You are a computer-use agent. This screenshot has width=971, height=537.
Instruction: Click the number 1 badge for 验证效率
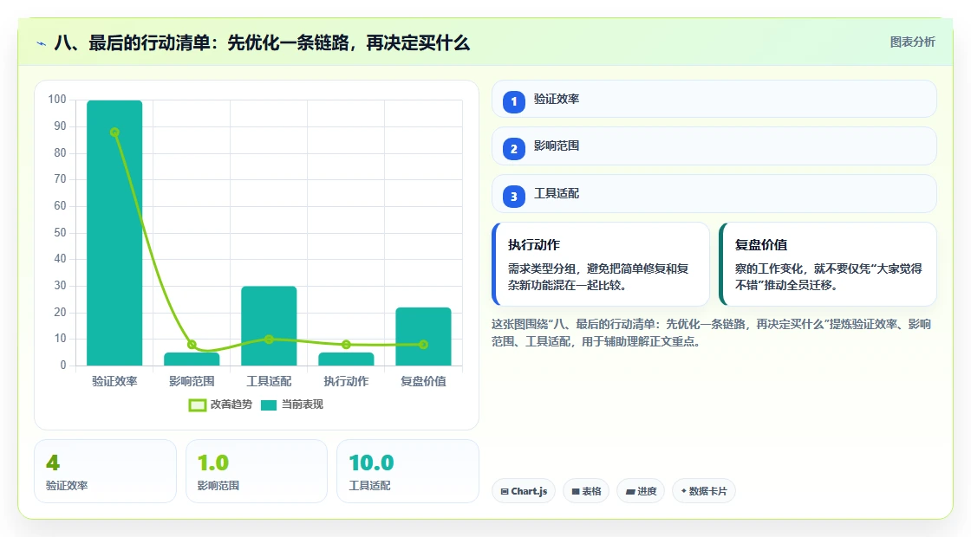513,101
